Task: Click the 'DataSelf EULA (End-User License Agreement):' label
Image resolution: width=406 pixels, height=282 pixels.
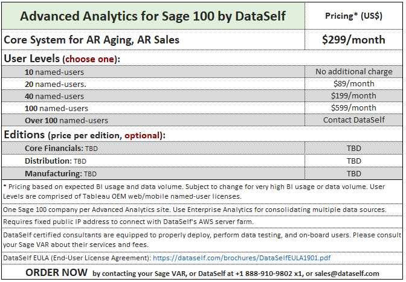Action: 77,258
